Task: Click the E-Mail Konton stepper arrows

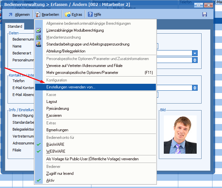Action: (195, 88)
